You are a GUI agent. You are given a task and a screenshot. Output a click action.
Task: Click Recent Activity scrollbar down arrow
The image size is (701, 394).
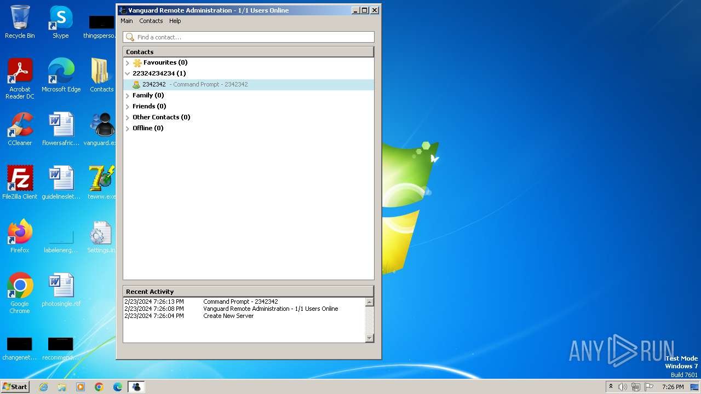[x=369, y=338]
